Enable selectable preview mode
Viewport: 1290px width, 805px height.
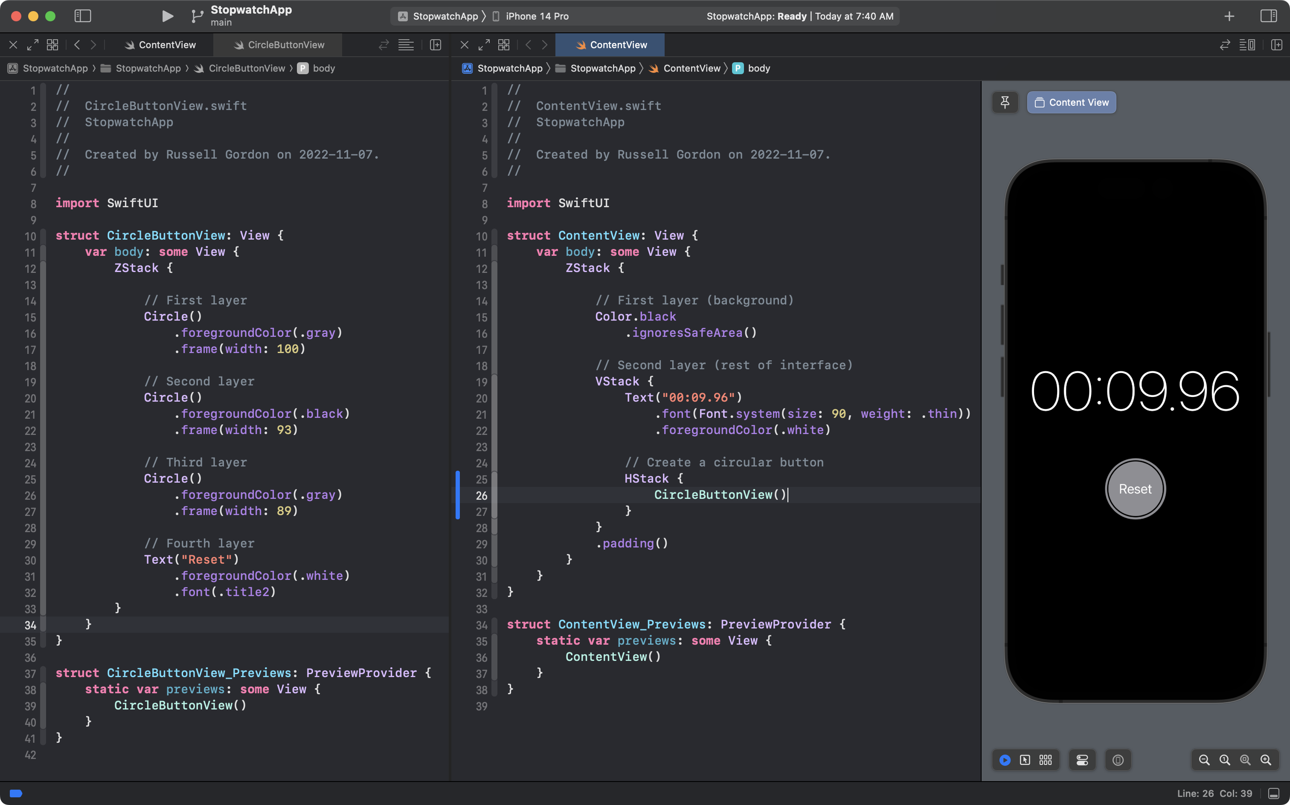pos(1025,760)
